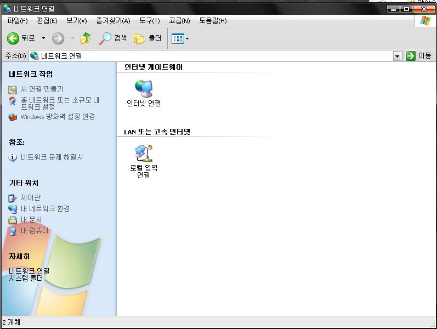Image resolution: width=437 pixels, height=329 pixels.
Task: Open 내 네트워크 환경 link
Action: tap(45, 208)
